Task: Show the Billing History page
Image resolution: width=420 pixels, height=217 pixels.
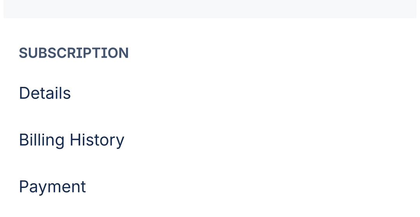Action: pos(72,140)
